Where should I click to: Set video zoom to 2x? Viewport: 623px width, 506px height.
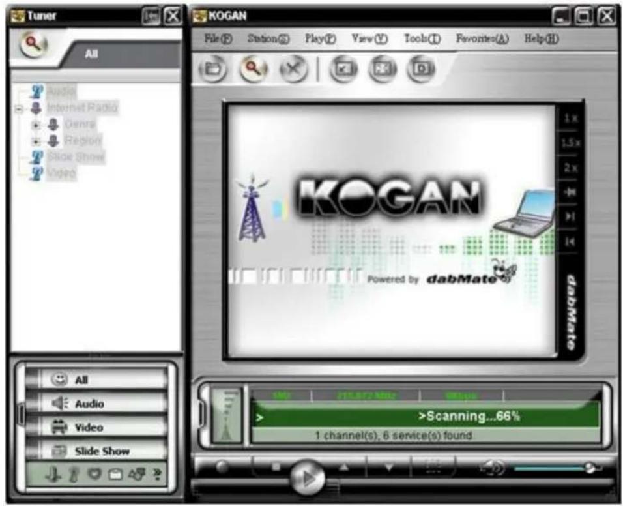571,168
